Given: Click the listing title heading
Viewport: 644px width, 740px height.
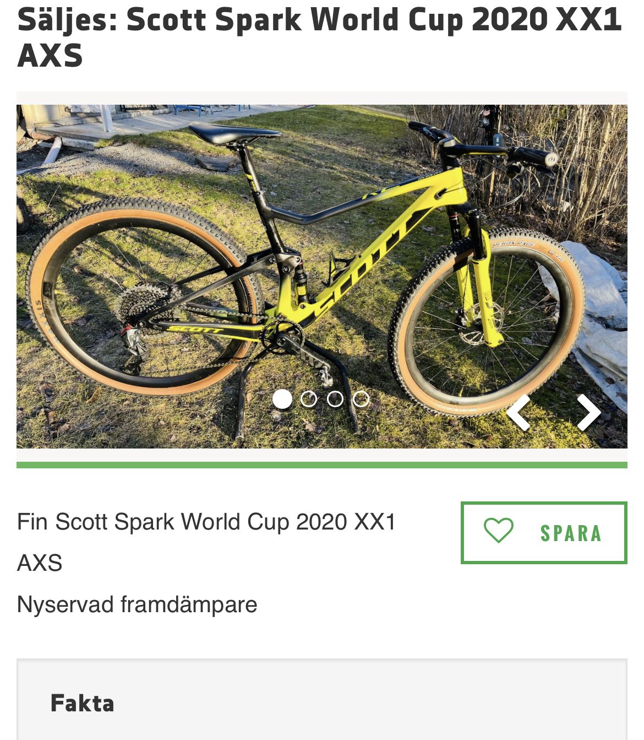Looking at the screenshot, I should [x=319, y=36].
